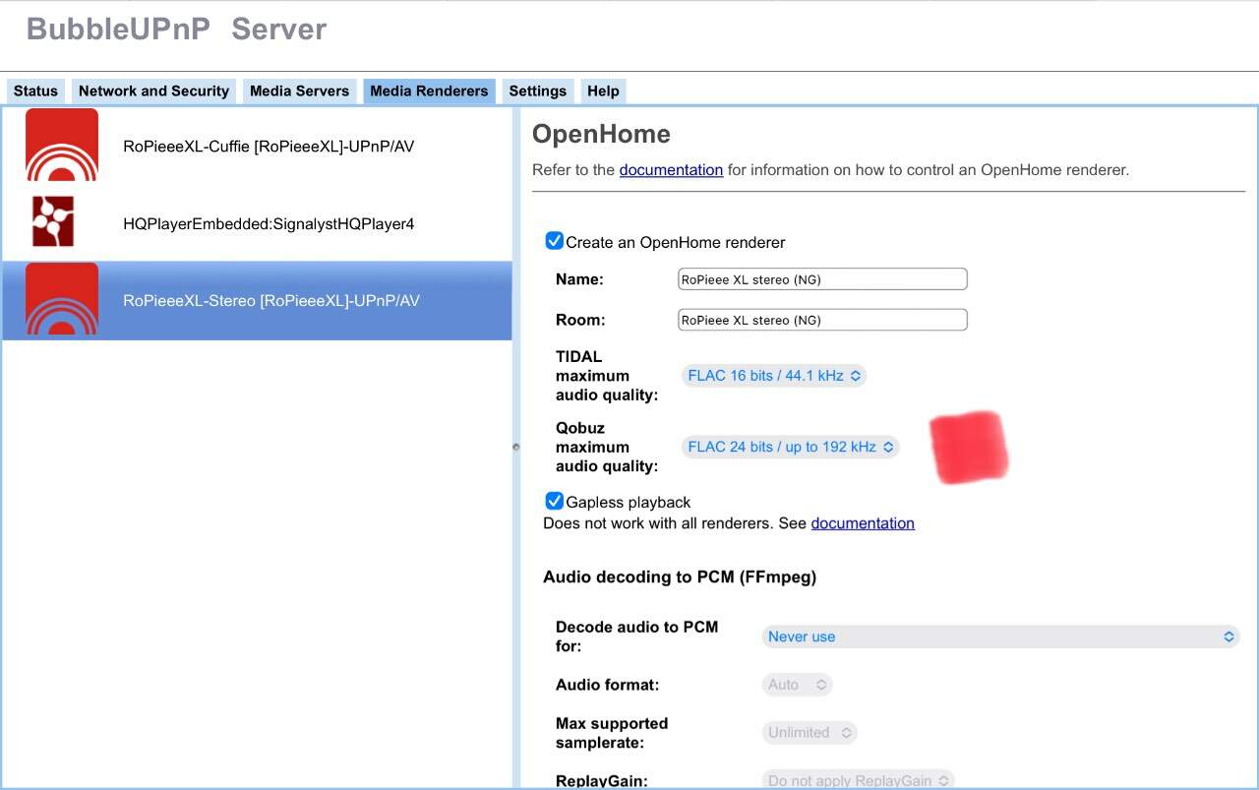
Task: Open Decode audio to PCM dropdown
Action: pyautogui.click(x=1000, y=637)
